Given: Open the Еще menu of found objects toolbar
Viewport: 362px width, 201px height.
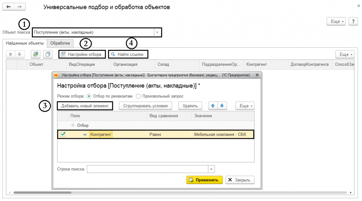Looking at the screenshot, I should (345, 54).
